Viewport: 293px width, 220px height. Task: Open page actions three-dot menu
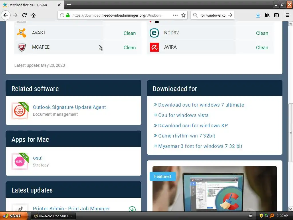[175, 15]
